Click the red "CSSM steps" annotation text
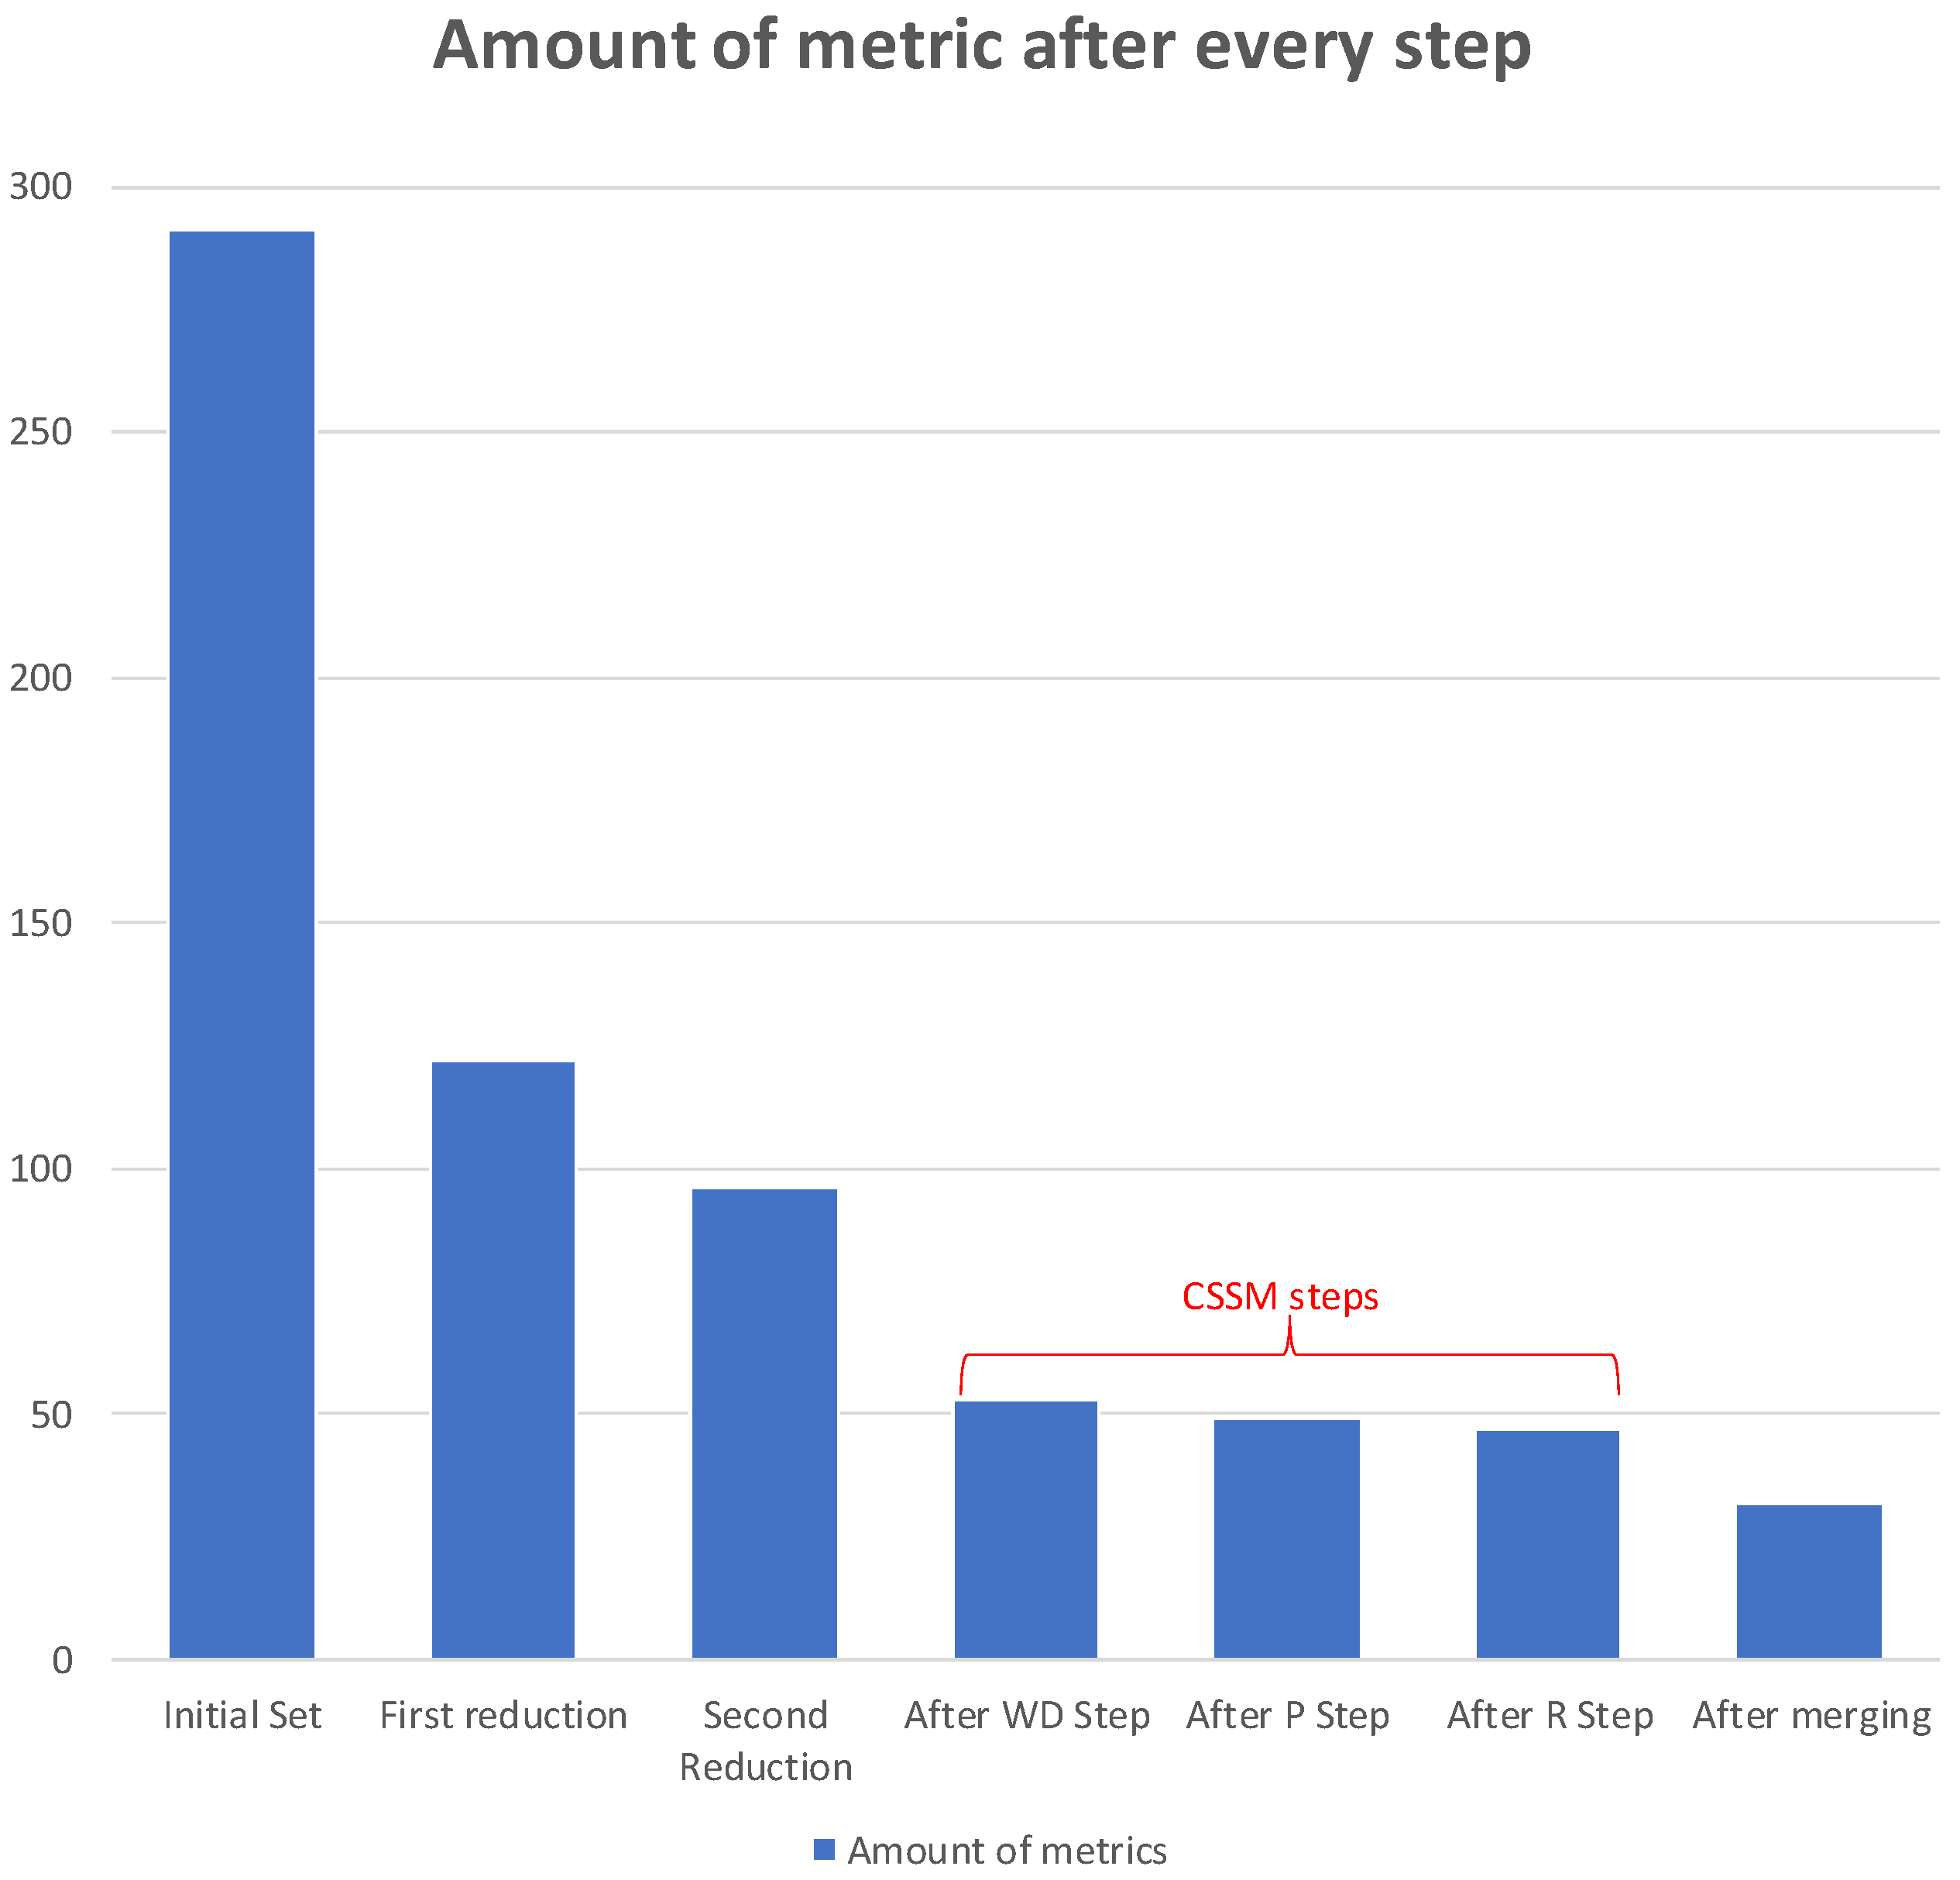This screenshot has width=1960, height=1880. pyautogui.click(x=1280, y=1297)
